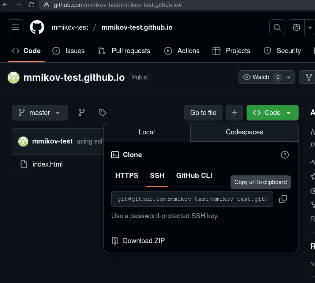Expand the master branch dropdown
This screenshot has width=315, height=283.
40,113
